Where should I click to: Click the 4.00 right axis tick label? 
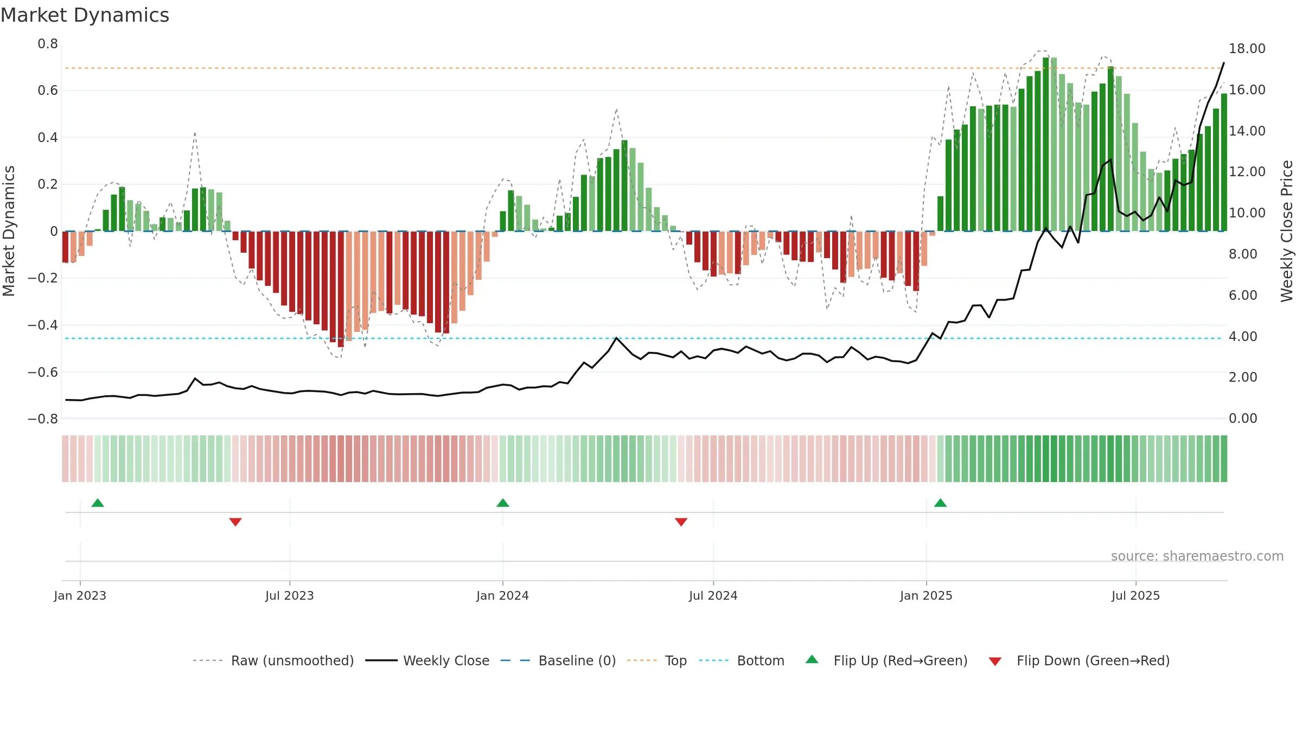point(1243,337)
